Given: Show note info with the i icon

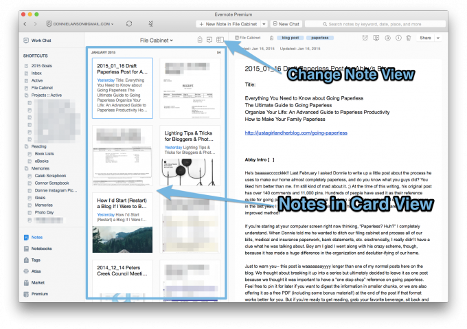Looking at the screenshot, I should point(398,38).
